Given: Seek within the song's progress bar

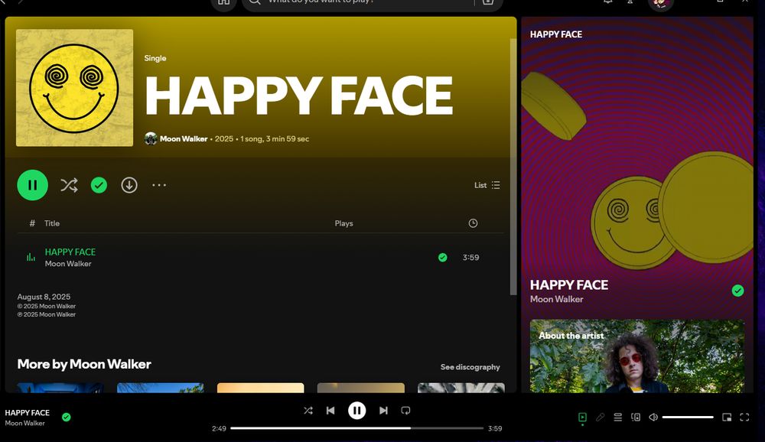Looking at the screenshot, I should click(x=356, y=428).
